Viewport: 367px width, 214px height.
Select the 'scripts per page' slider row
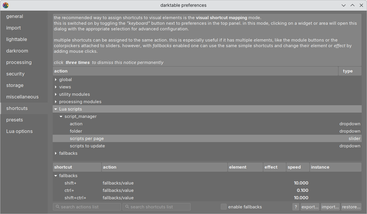pos(207,139)
